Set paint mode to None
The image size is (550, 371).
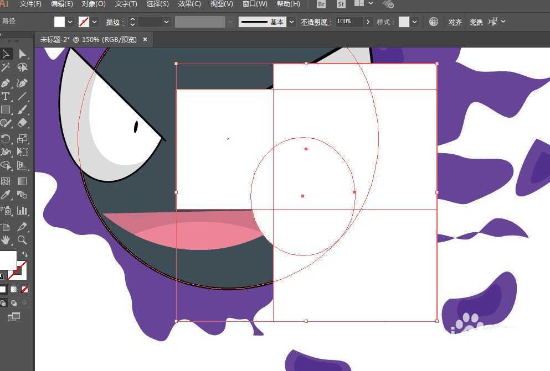[24, 289]
